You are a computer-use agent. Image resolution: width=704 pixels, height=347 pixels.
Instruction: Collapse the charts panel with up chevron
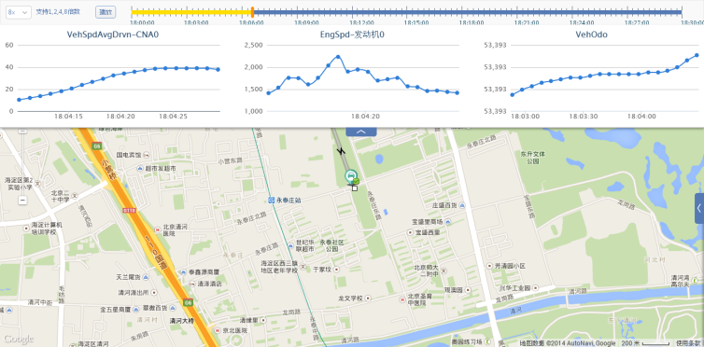pos(361,132)
